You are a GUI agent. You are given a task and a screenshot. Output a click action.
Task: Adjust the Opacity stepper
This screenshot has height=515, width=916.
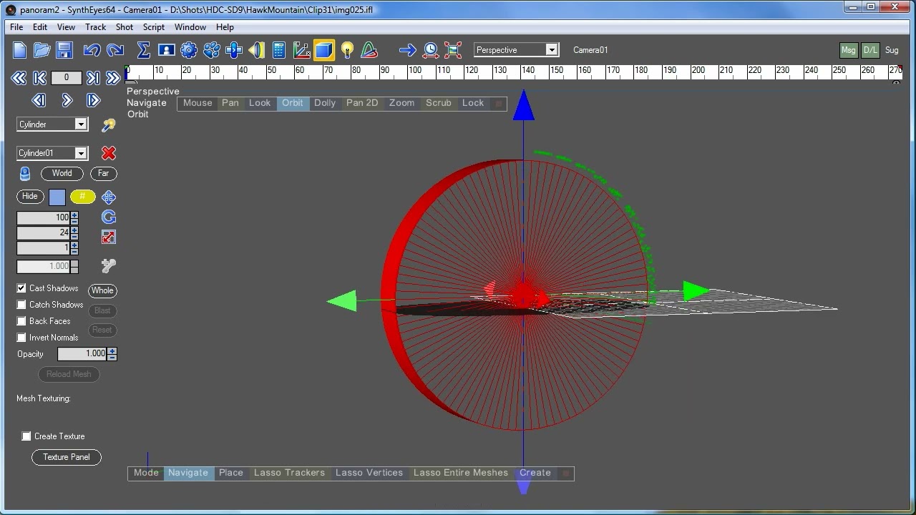point(112,353)
